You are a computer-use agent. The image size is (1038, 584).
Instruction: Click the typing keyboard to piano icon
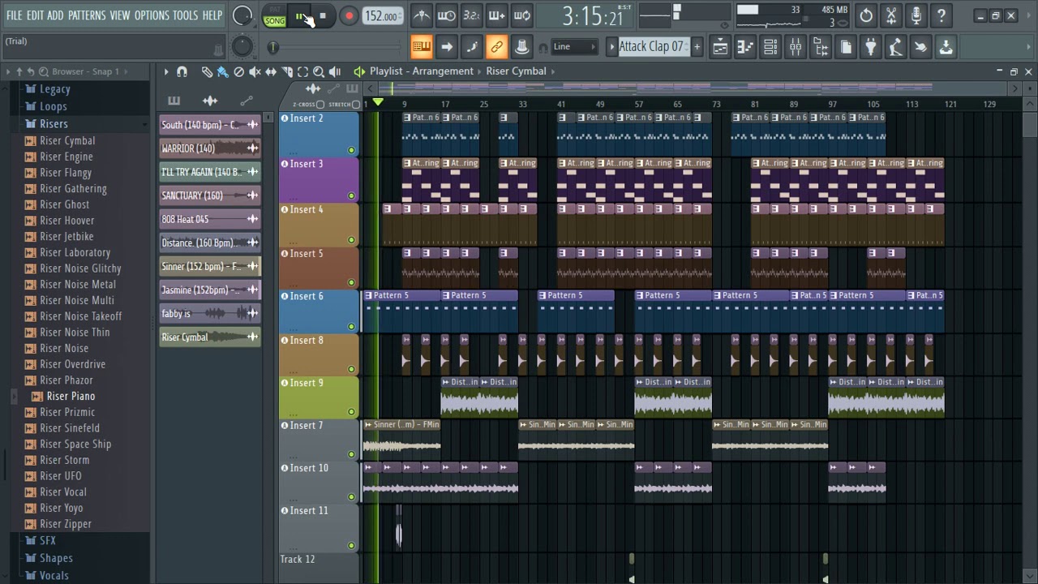[421, 47]
